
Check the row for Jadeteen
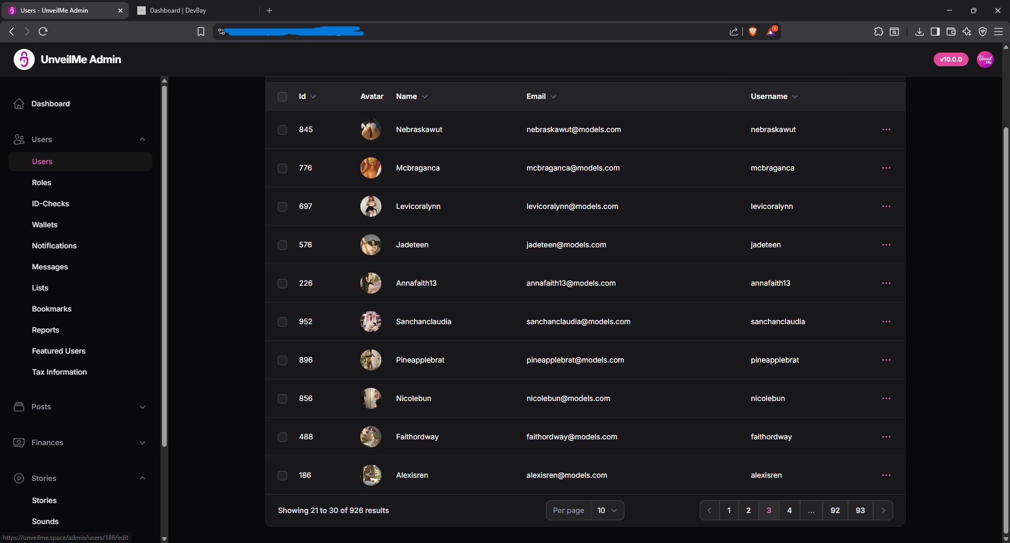pyautogui.click(x=282, y=245)
